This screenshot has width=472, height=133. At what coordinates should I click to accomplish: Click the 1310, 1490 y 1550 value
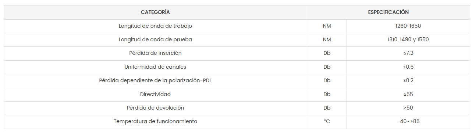(408, 40)
